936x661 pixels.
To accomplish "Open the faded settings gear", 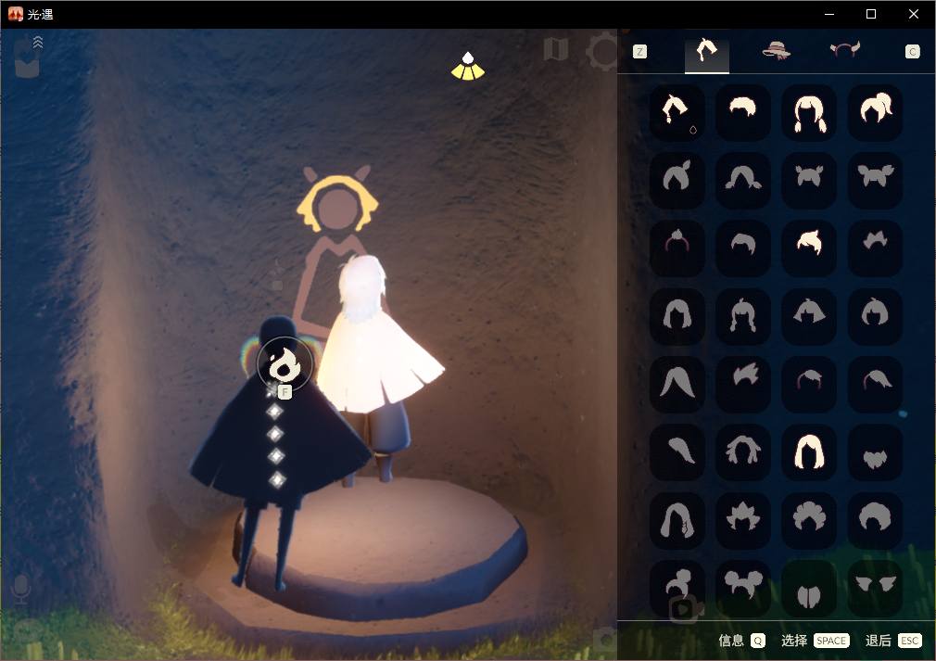I will (x=603, y=52).
